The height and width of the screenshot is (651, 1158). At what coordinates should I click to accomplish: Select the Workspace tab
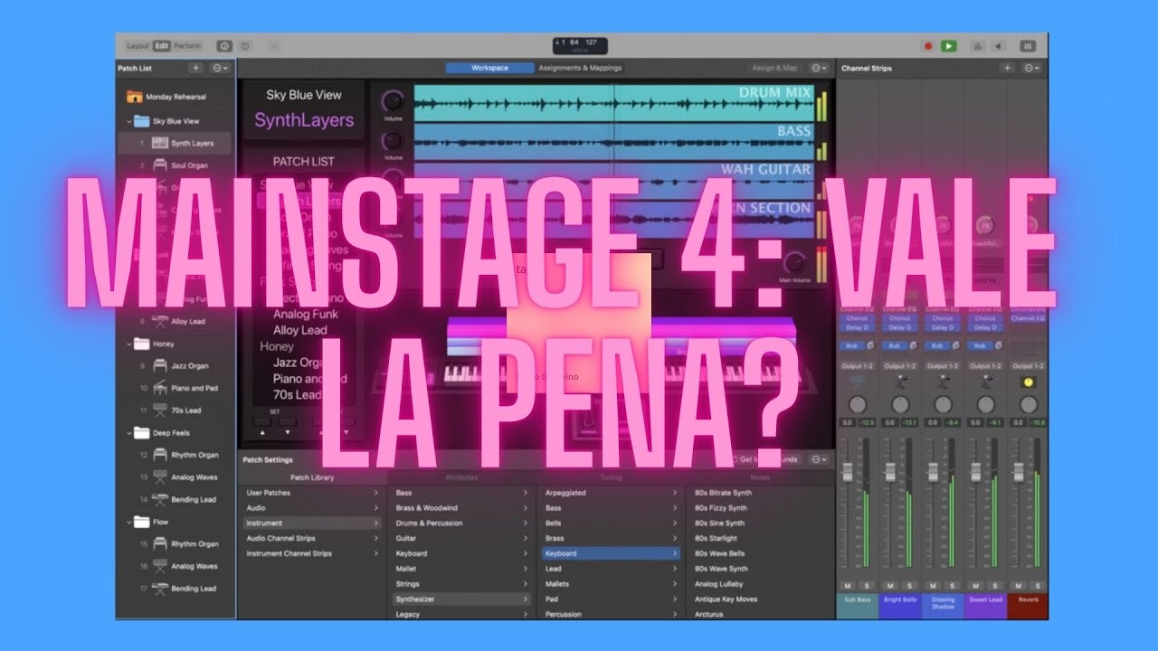tap(489, 68)
